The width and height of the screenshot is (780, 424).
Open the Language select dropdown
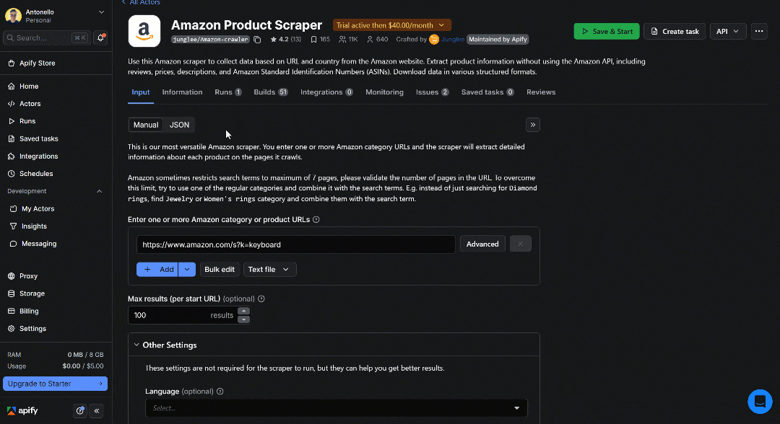(334, 407)
